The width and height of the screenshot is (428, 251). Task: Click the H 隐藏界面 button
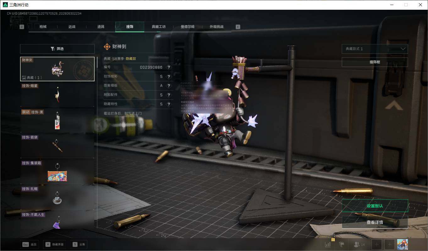click(x=55, y=244)
